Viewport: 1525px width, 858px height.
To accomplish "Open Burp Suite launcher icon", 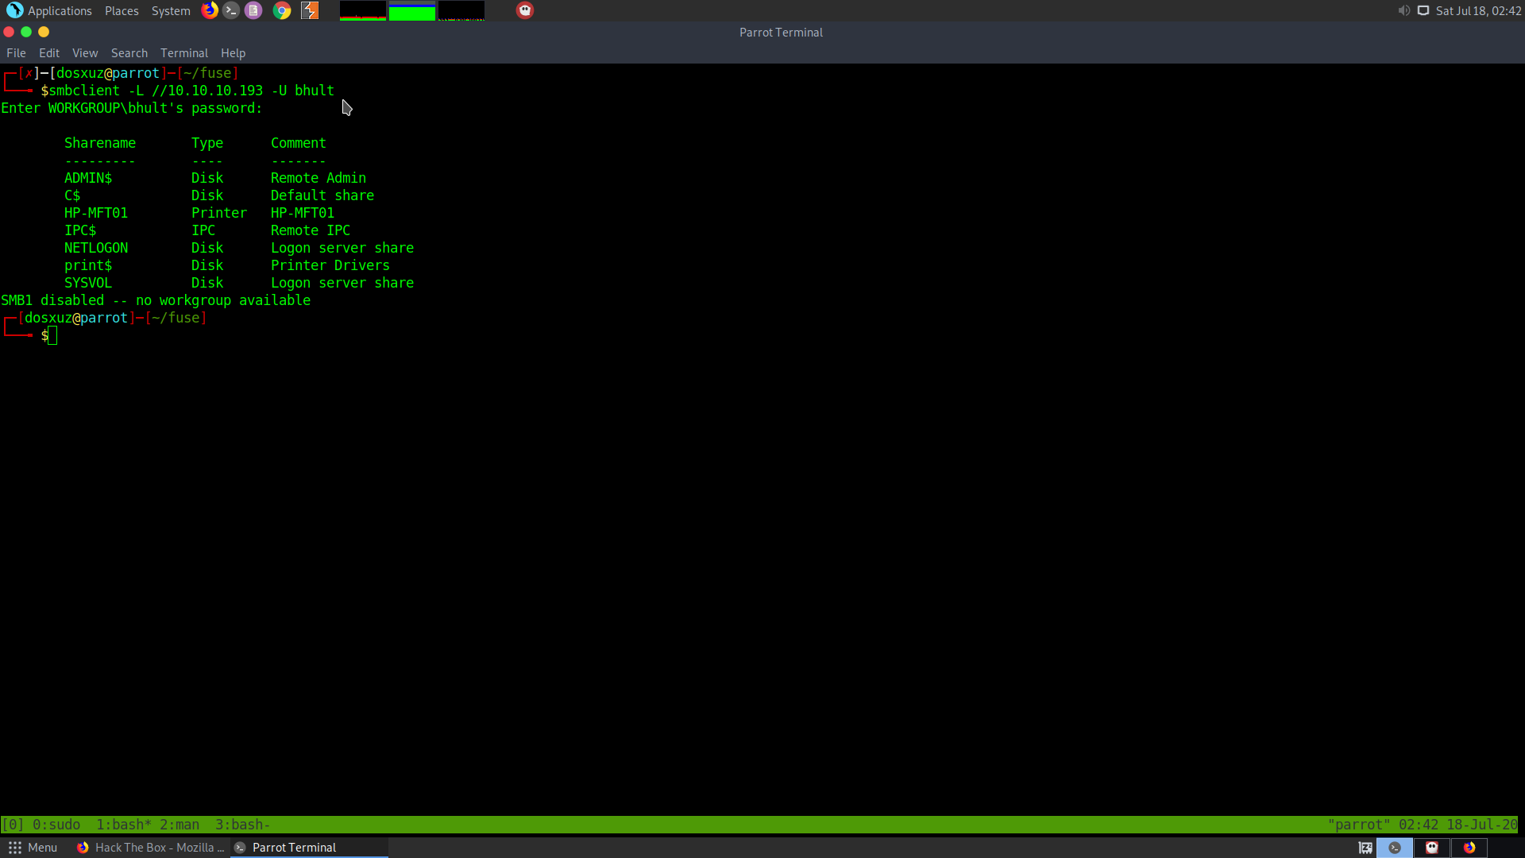I will point(310,10).
